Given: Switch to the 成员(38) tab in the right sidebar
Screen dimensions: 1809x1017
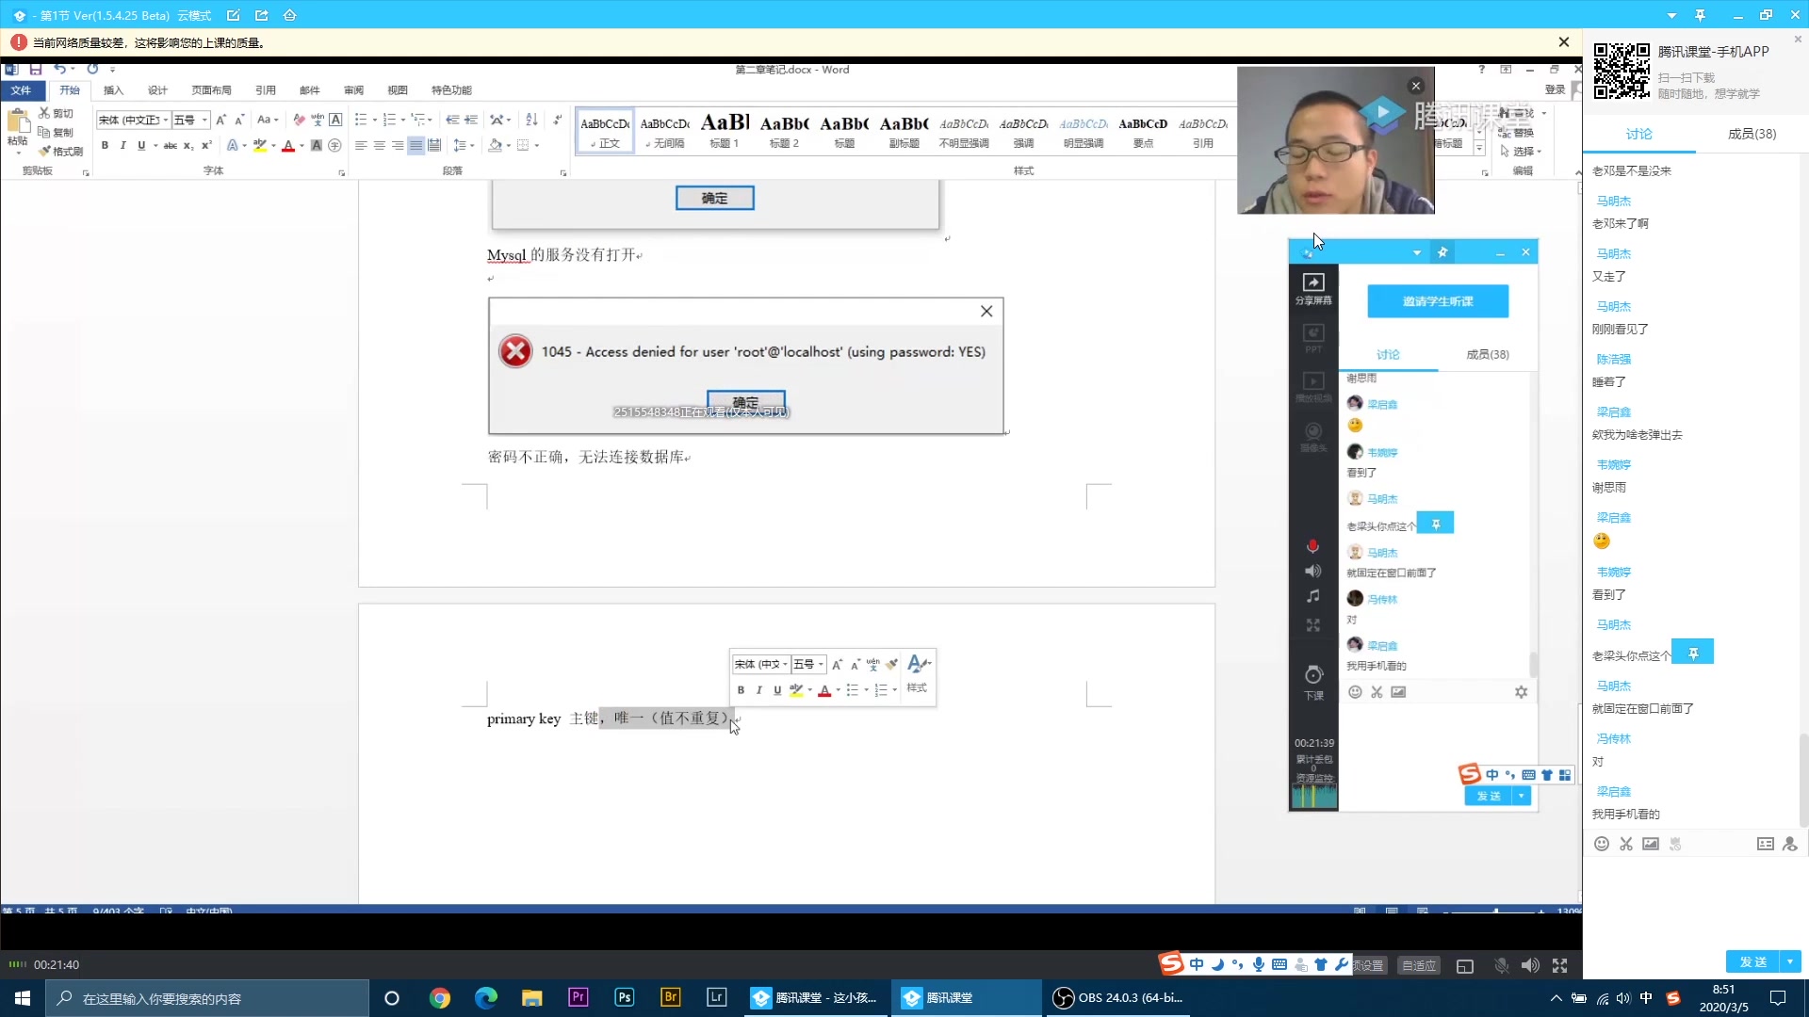Looking at the screenshot, I should click(1751, 134).
